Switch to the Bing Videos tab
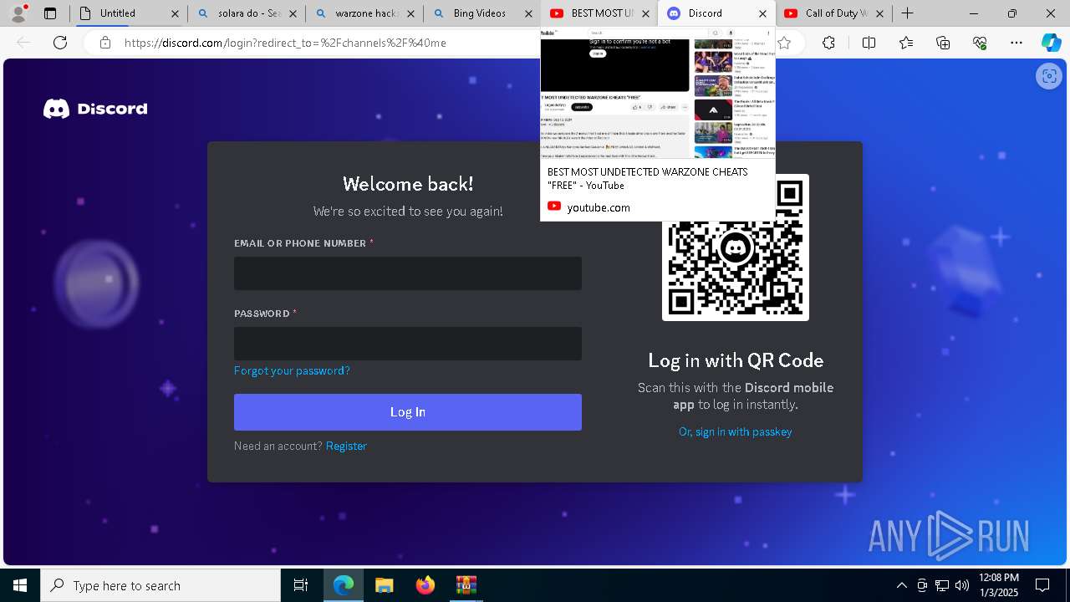This screenshot has height=602, width=1070. [x=482, y=13]
